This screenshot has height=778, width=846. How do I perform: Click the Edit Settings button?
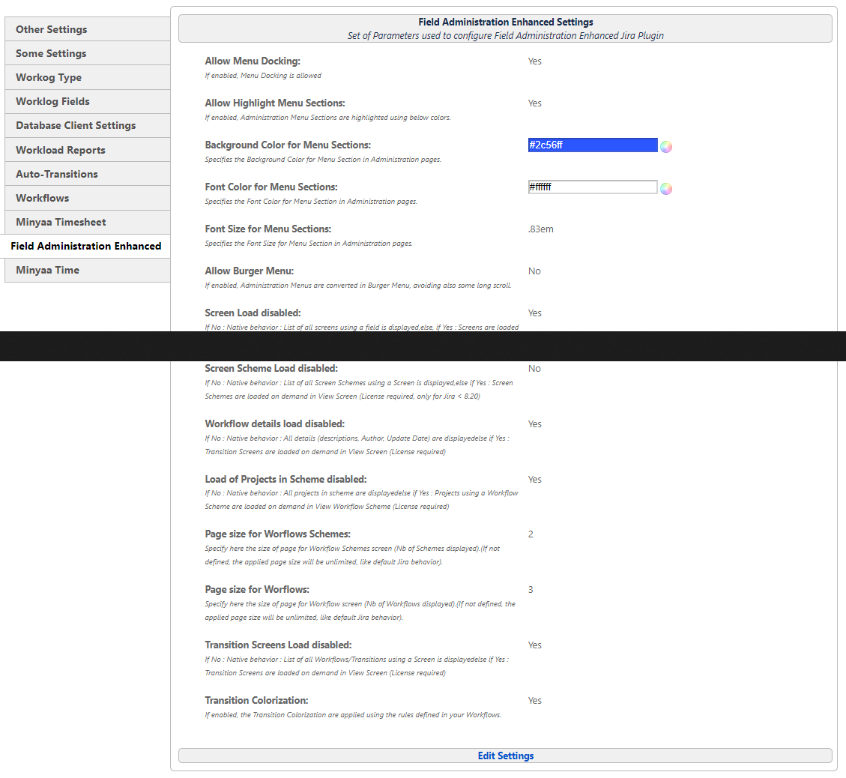tap(505, 756)
